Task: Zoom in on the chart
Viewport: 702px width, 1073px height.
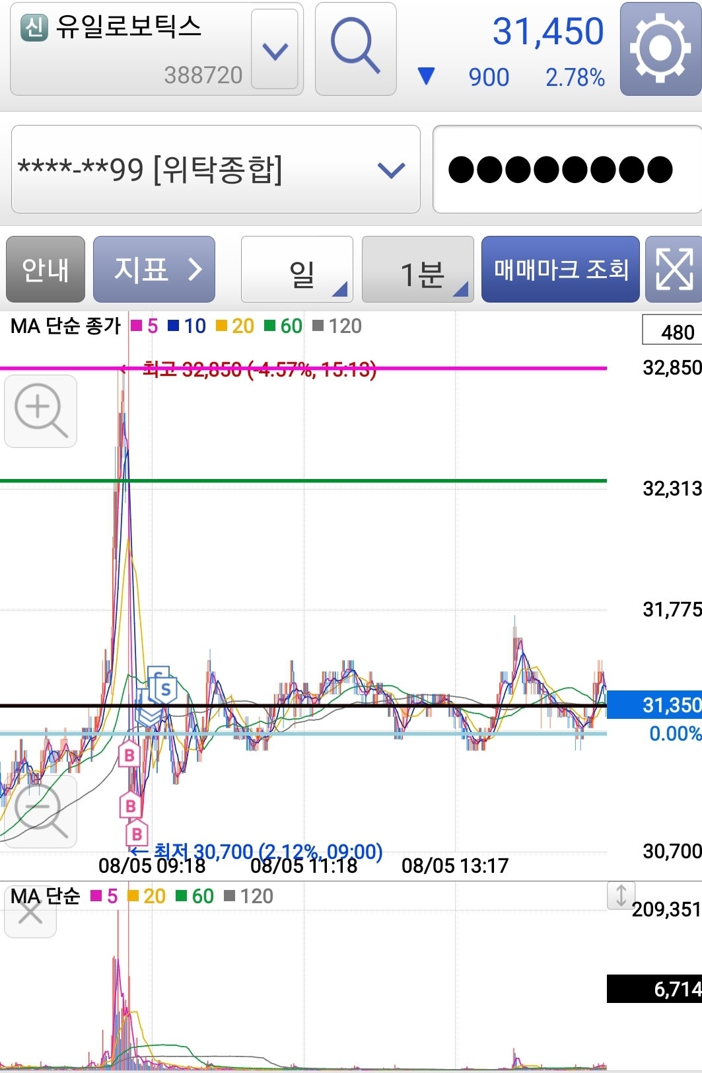Action: (41, 411)
